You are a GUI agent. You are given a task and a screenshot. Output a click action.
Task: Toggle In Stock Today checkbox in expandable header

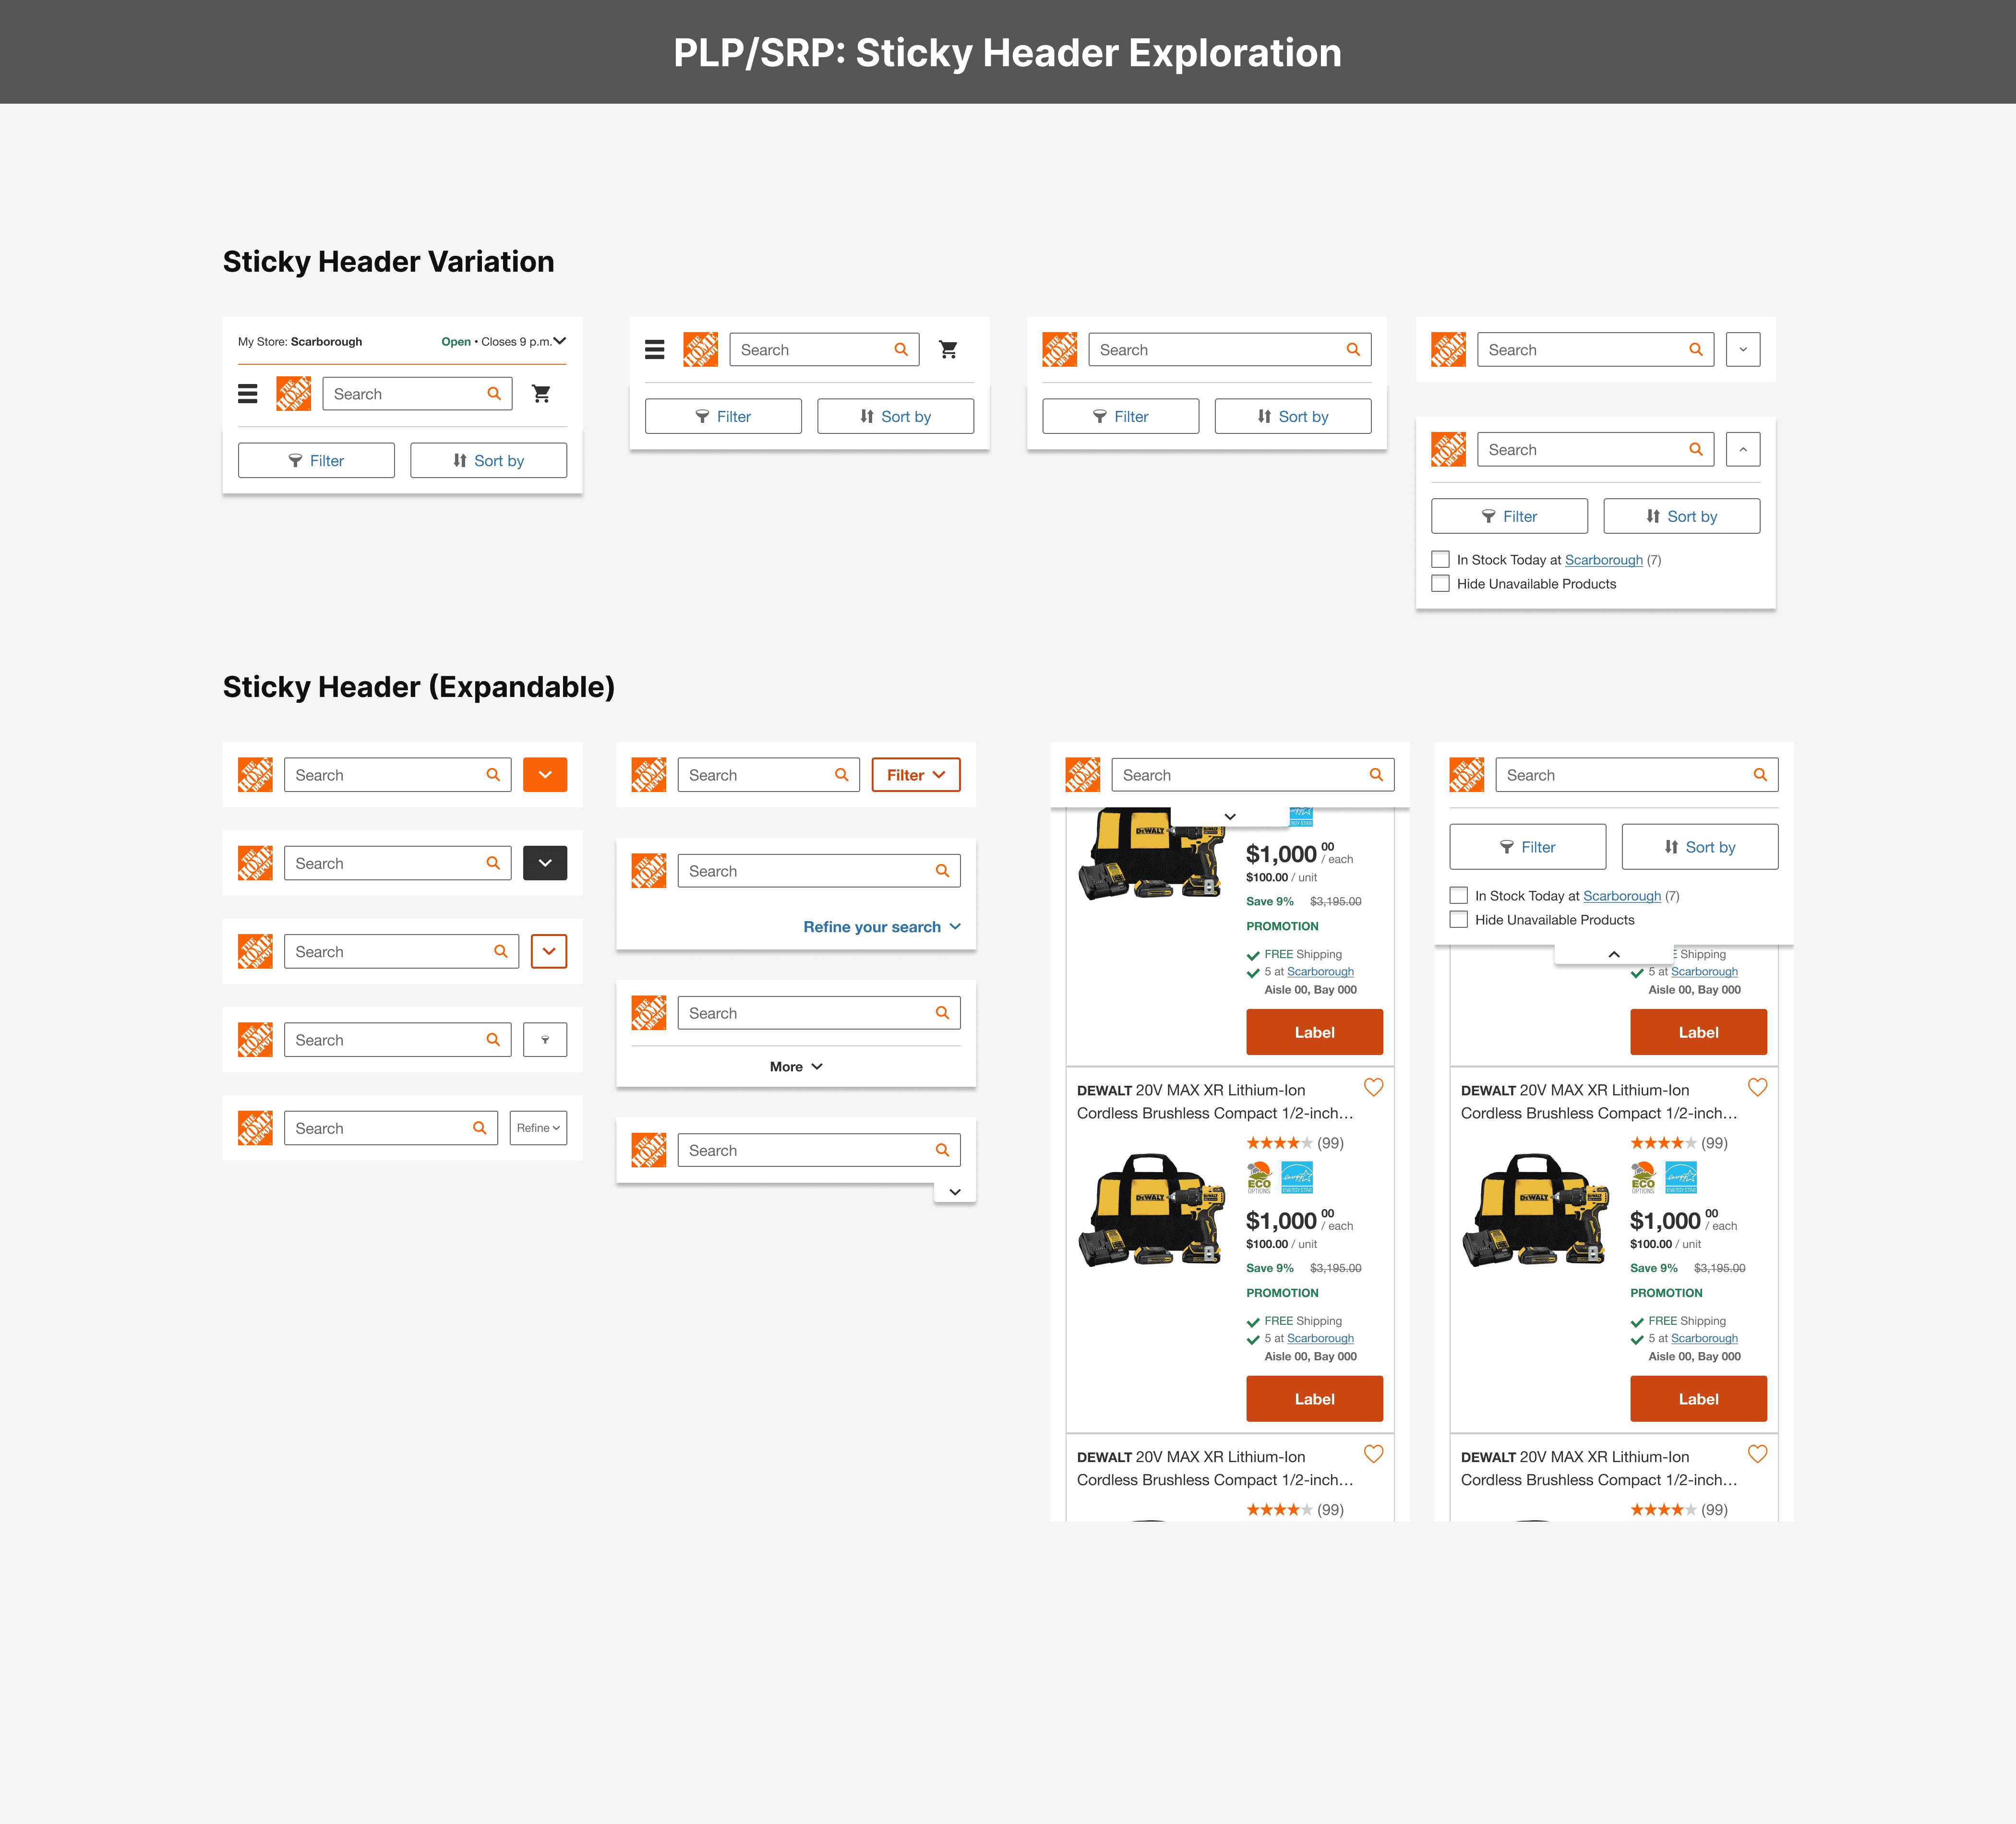(x=1459, y=896)
